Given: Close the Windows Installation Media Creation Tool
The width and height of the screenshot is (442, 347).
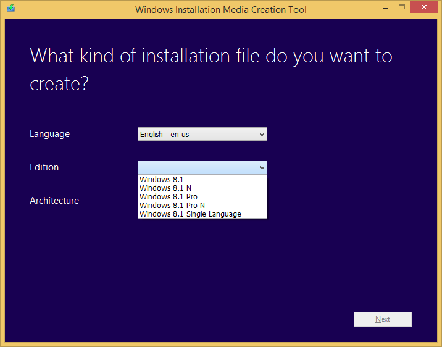Looking at the screenshot, I should [425, 8].
